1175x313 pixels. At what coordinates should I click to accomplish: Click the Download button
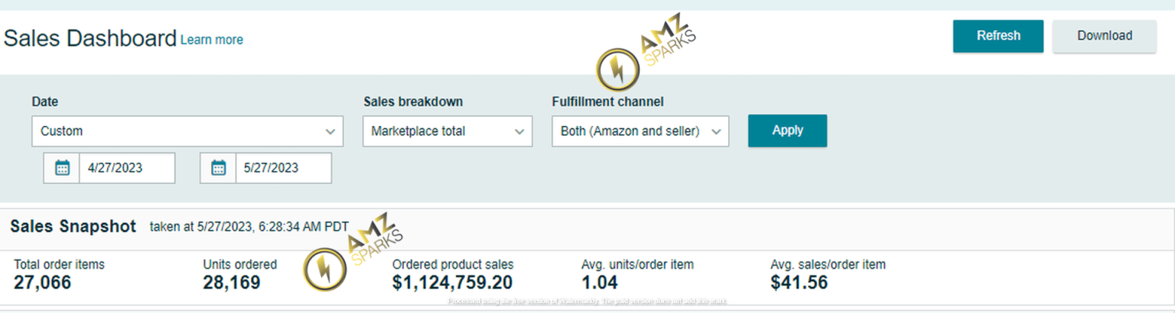1104,36
